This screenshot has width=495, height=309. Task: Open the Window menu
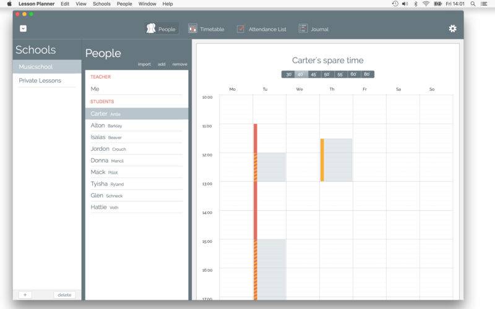click(x=147, y=4)
